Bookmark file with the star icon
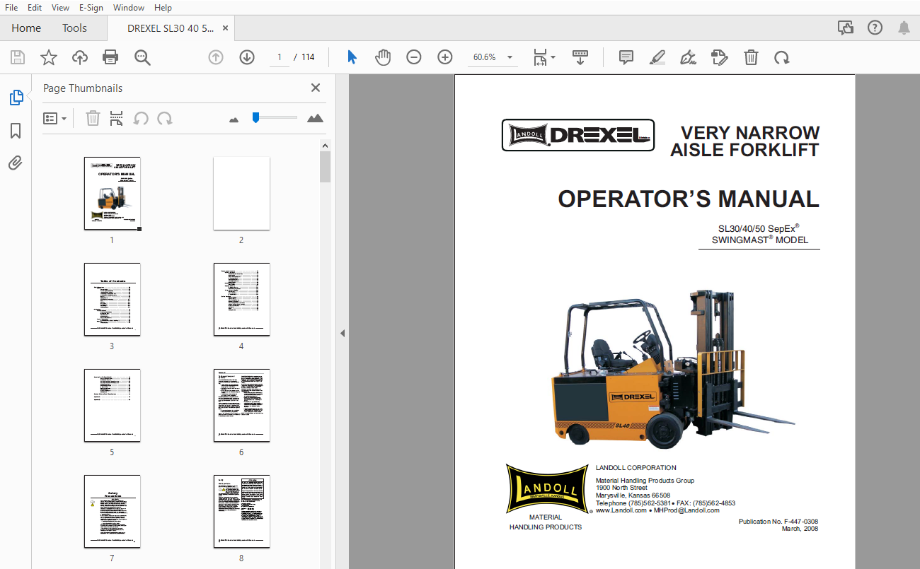 pyautogui.click(x=48, y=57)
